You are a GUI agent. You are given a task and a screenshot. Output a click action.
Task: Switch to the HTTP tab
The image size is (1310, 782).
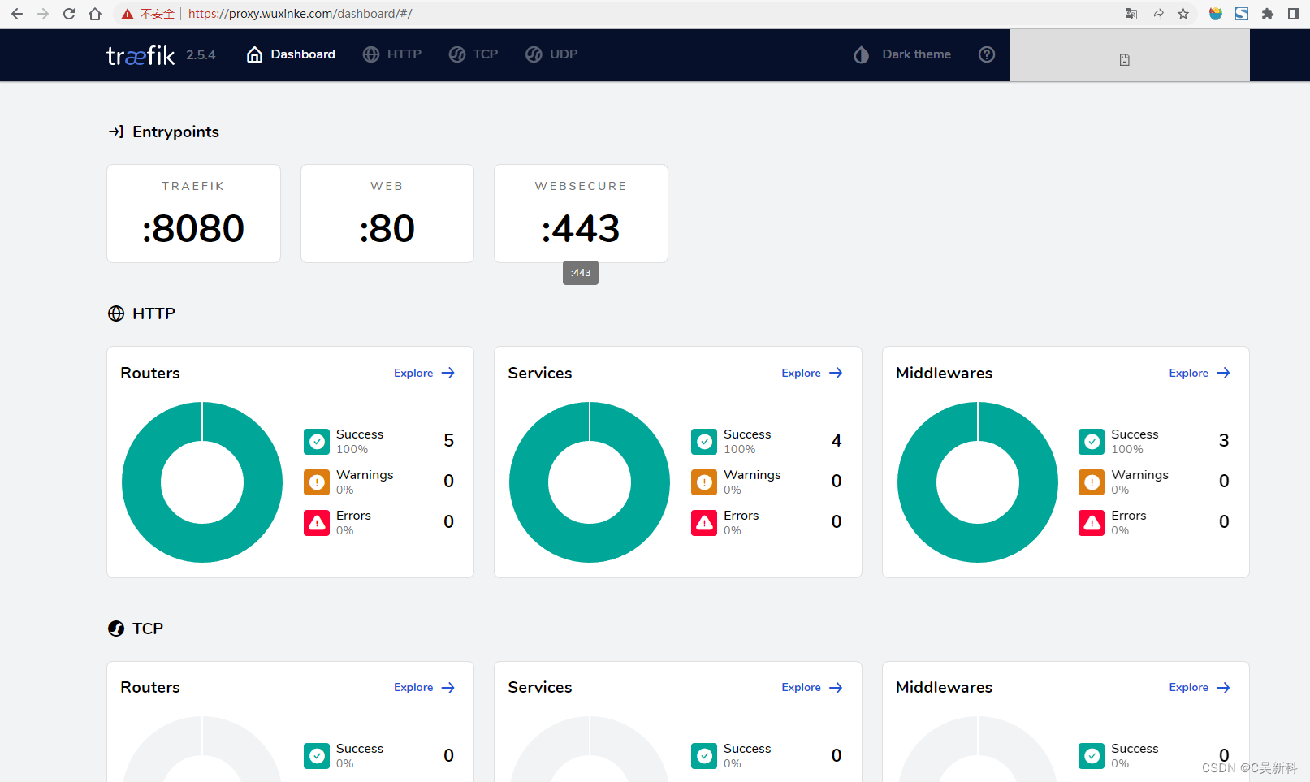(392, 54)
